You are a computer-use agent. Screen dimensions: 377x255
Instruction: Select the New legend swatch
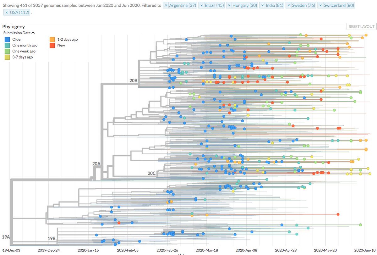[52, 46]
